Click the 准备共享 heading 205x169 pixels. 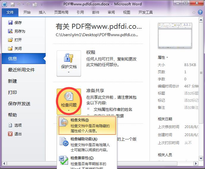click(x=95, y=90)
